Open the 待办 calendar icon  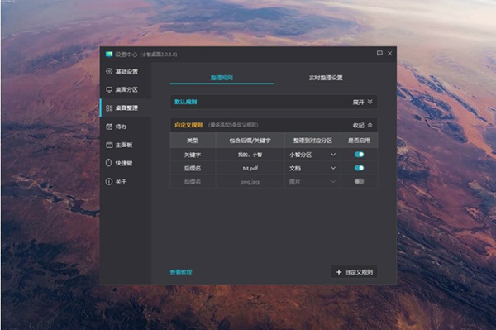109,127
